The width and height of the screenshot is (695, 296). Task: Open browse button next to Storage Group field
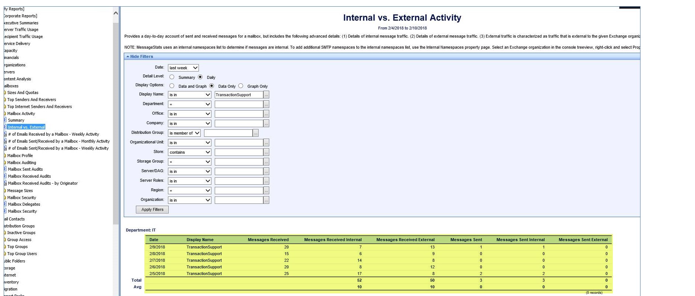pos(266,162)
